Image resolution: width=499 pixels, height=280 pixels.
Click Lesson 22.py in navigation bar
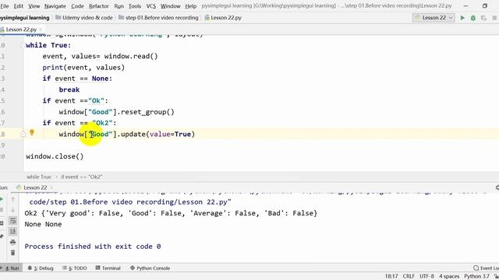223,18
